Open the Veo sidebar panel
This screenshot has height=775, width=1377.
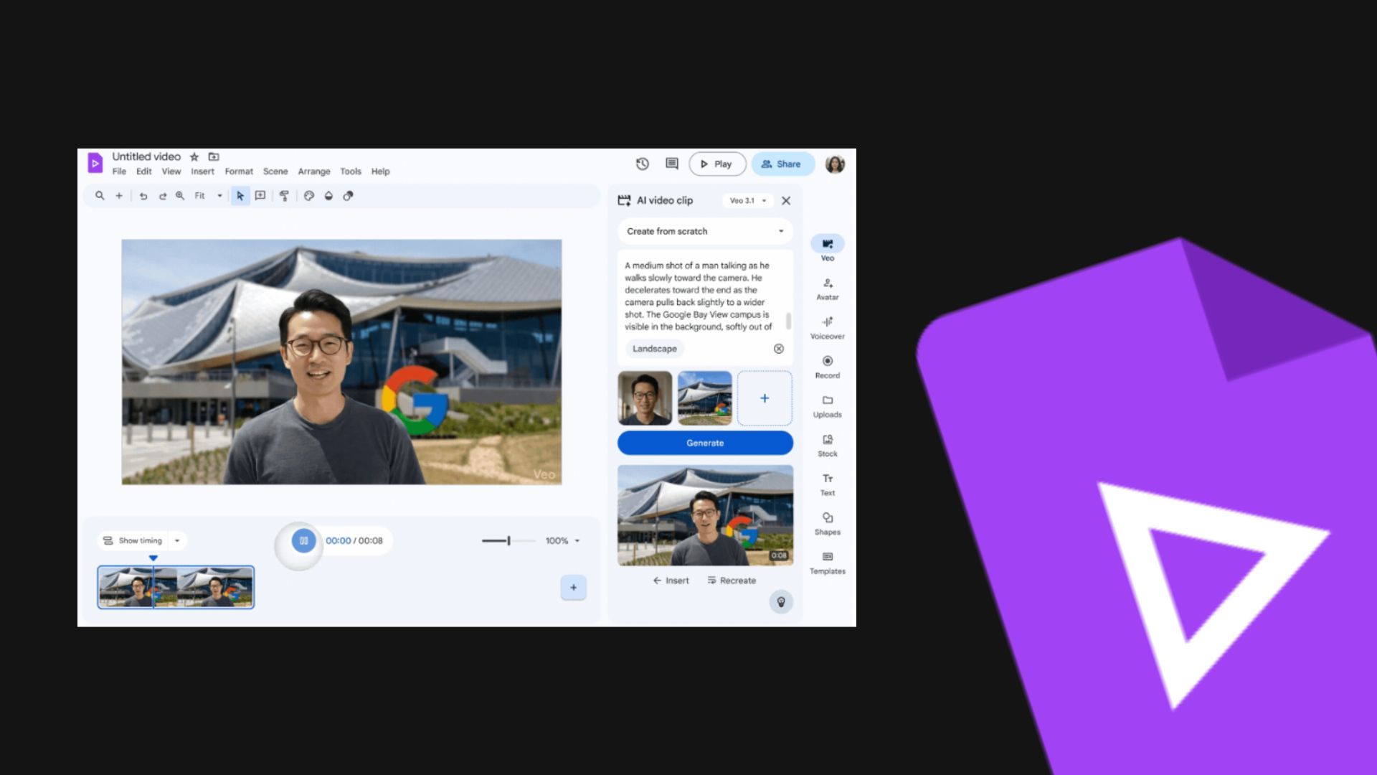pyautogui.click(x=828, y=249)
